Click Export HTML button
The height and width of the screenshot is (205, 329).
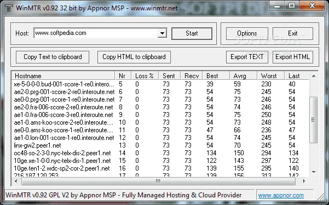[293, 57]
